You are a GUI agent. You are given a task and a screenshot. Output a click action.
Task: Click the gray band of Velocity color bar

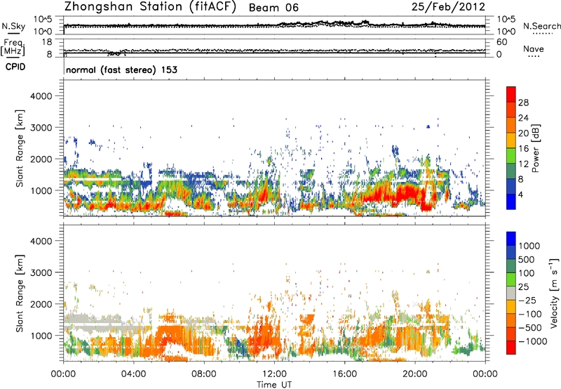click(511, 294)
